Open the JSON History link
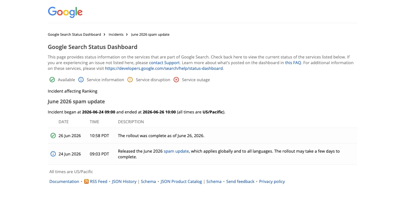The height and width of the screenshot is (200, 405). tap(124, 181)
